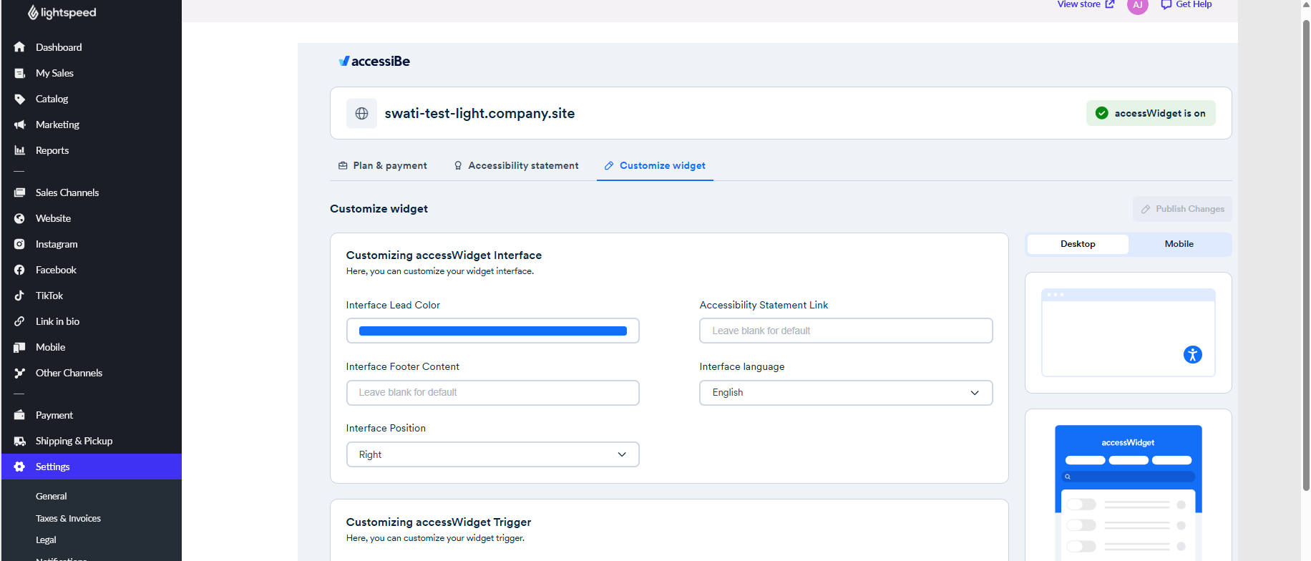
Task: Click the globe icon beside site domain
Action: click(361, 113)
